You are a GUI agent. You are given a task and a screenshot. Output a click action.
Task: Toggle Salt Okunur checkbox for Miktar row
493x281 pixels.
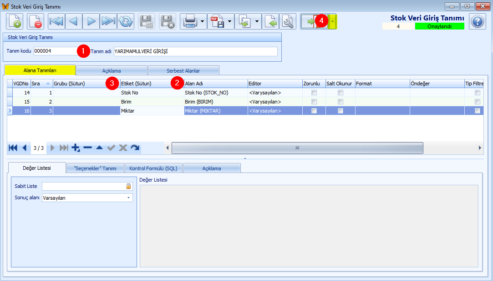pyautogui.click(x=340, y=111)
